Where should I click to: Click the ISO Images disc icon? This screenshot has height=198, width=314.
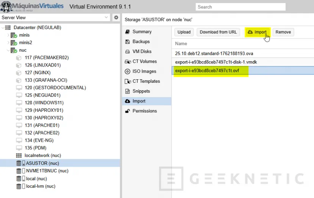click(x=127, y=71)
